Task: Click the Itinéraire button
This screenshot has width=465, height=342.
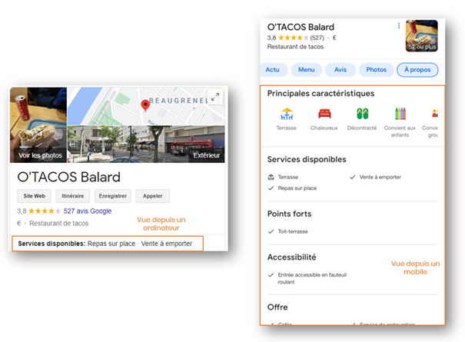Action: [73, 196]
